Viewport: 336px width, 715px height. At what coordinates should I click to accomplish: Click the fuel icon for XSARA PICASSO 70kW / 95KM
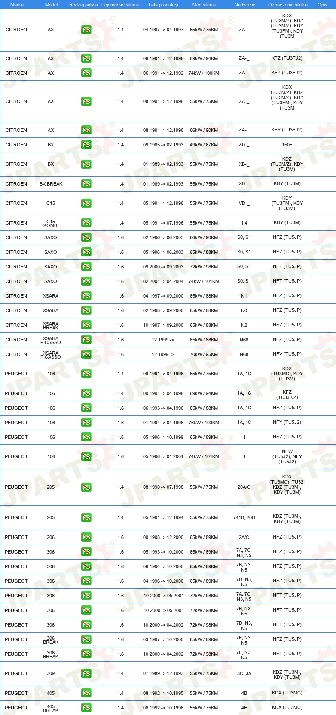[x=86, y=354]
